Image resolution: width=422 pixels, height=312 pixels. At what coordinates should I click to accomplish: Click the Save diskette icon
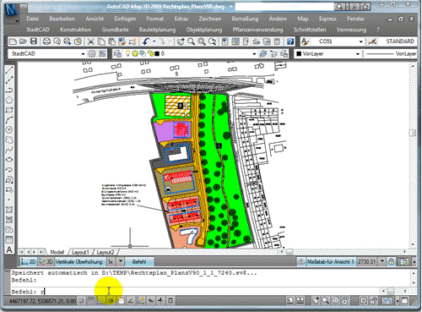pyautogui.click(x=34, y=41)
